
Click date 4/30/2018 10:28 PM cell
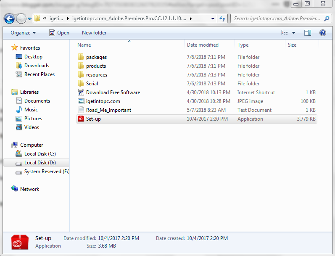208,101
